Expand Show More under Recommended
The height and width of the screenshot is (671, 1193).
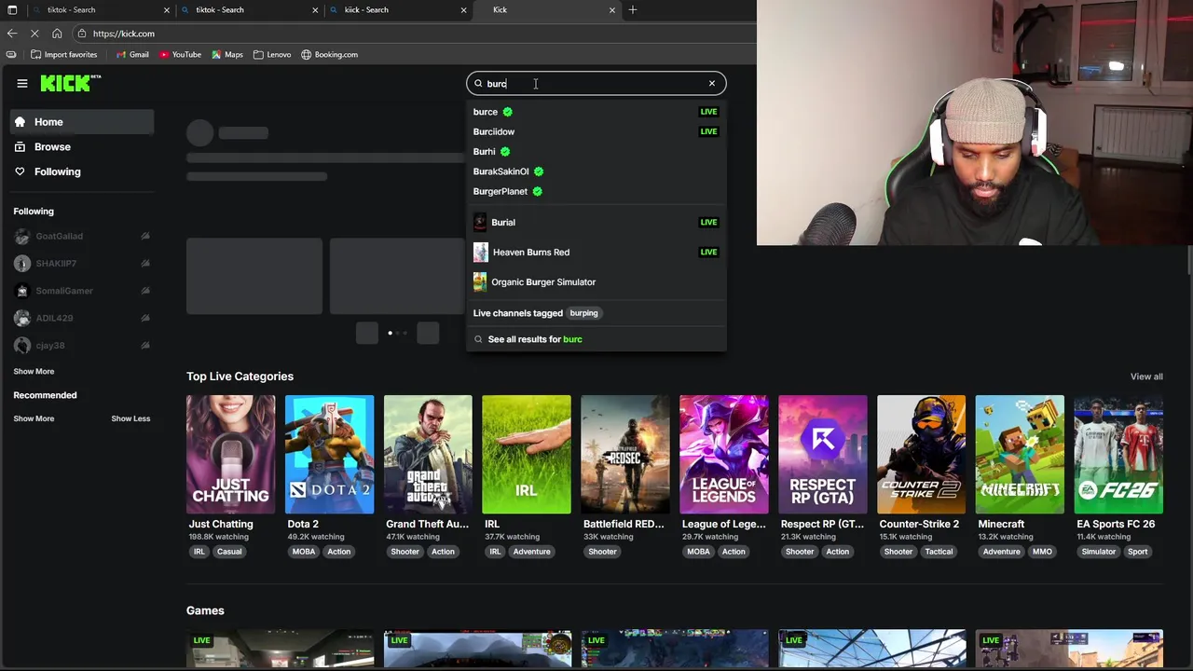(34, 418)
